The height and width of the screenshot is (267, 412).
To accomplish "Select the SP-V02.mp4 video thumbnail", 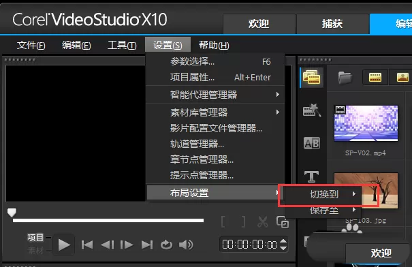I will tap(366, 123).
